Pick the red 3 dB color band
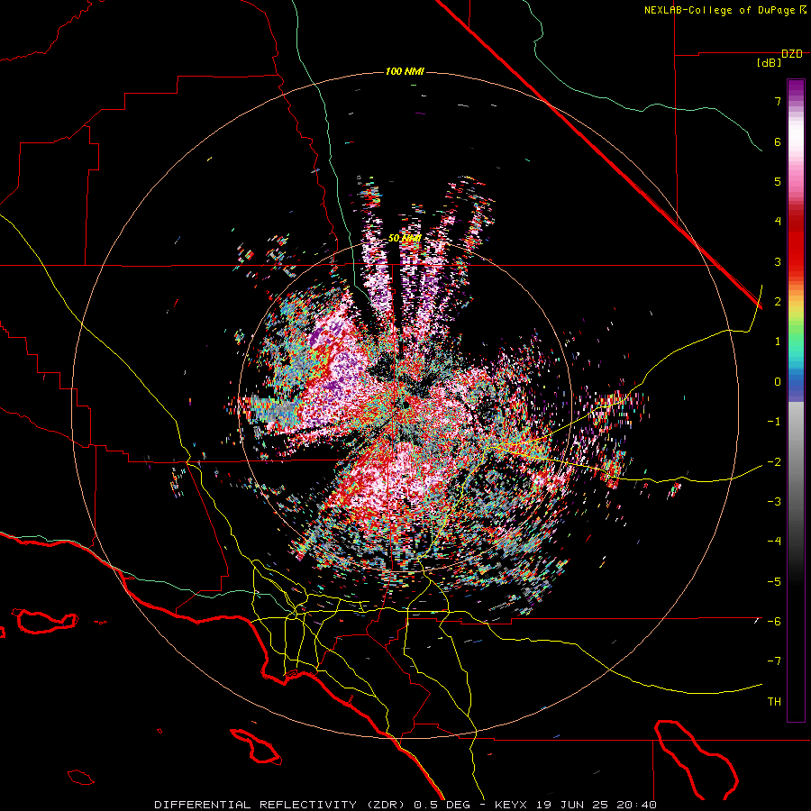 [796, 261]
